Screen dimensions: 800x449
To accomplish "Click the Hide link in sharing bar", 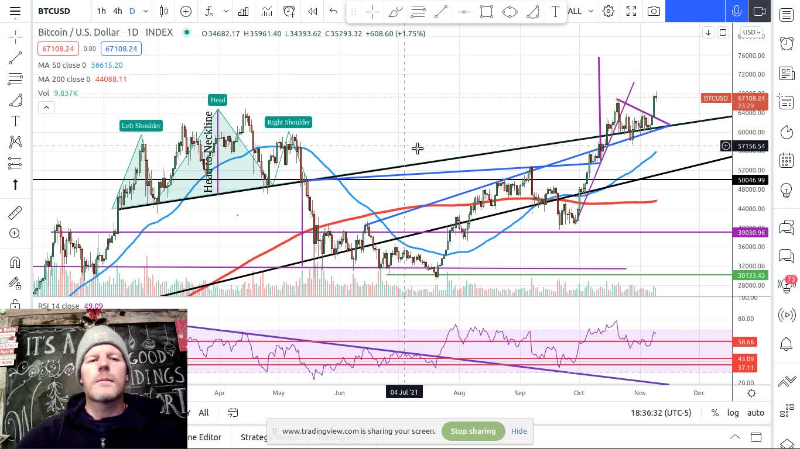I will click(x=519, y=431).
